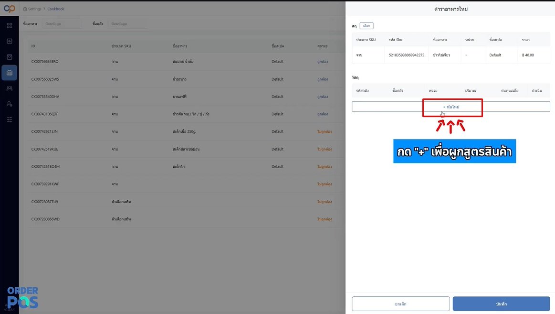
Task: Select row CK00755540DHV in the cookbook list
Action: click(x=187, y=97)
